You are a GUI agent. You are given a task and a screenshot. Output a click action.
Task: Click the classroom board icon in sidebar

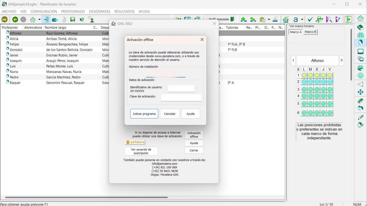click(360, 51)
